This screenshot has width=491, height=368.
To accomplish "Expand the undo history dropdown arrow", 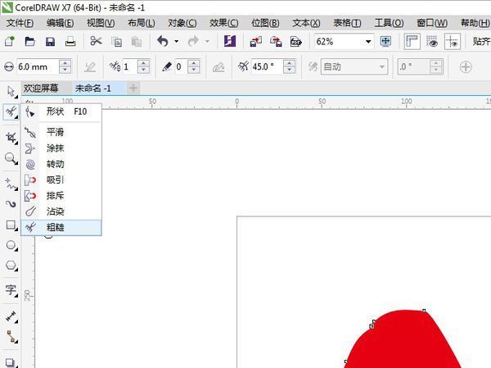I will [x=176, y=41].
